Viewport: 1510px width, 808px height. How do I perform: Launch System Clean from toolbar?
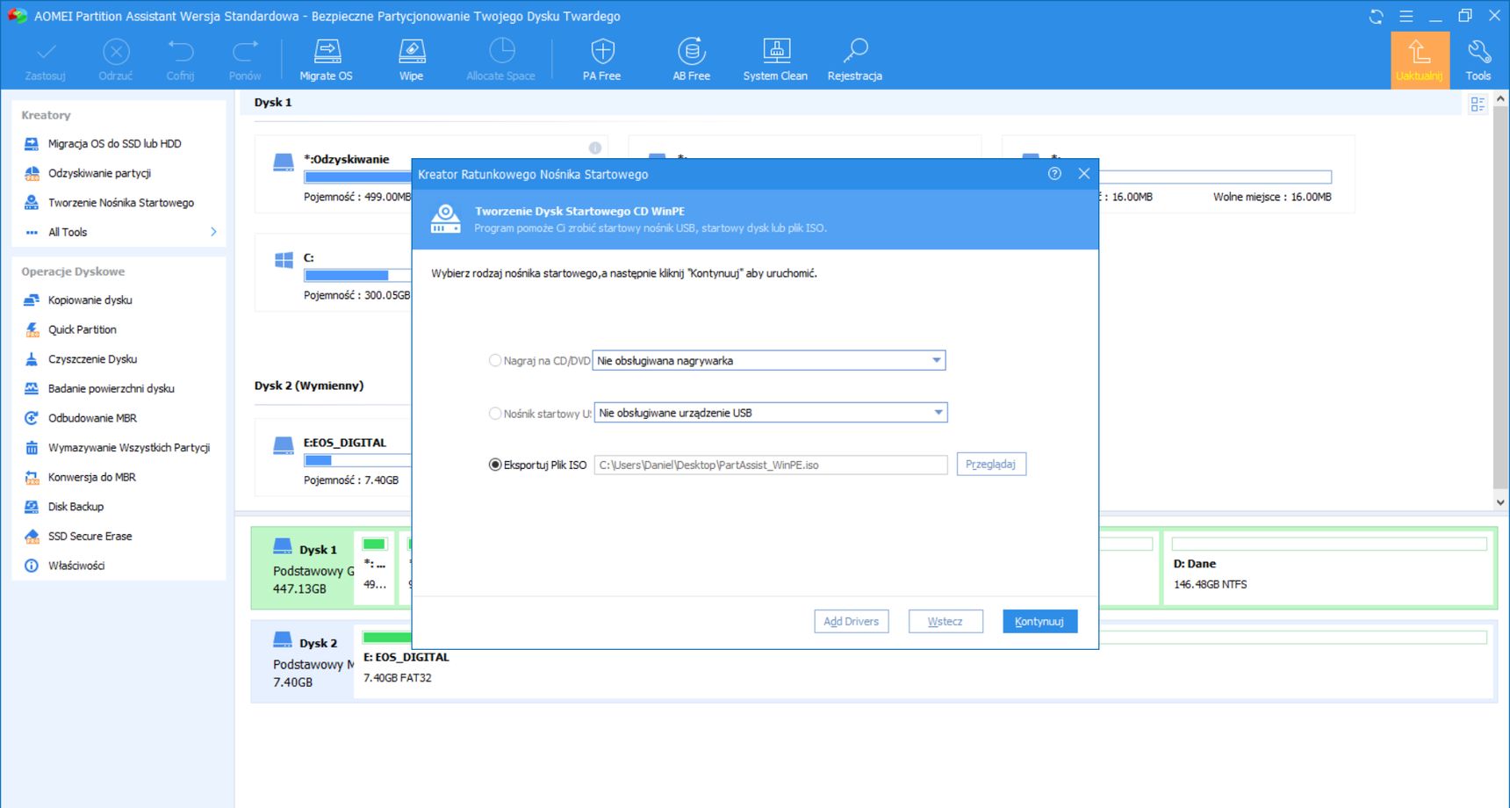pos(775,60)
